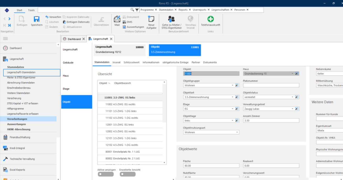Expand the Objektstatus dropdown

pyautogui.click(x=292, y=97)
